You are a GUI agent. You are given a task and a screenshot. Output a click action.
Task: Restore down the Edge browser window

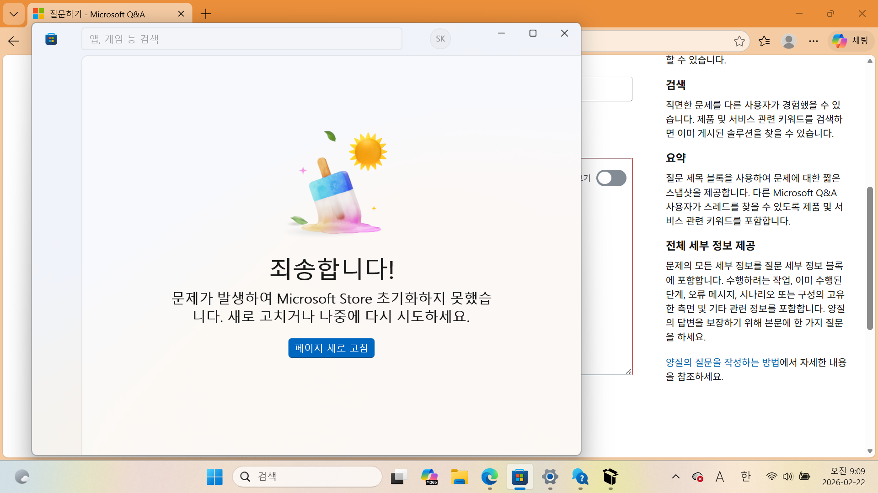(830, 14)
